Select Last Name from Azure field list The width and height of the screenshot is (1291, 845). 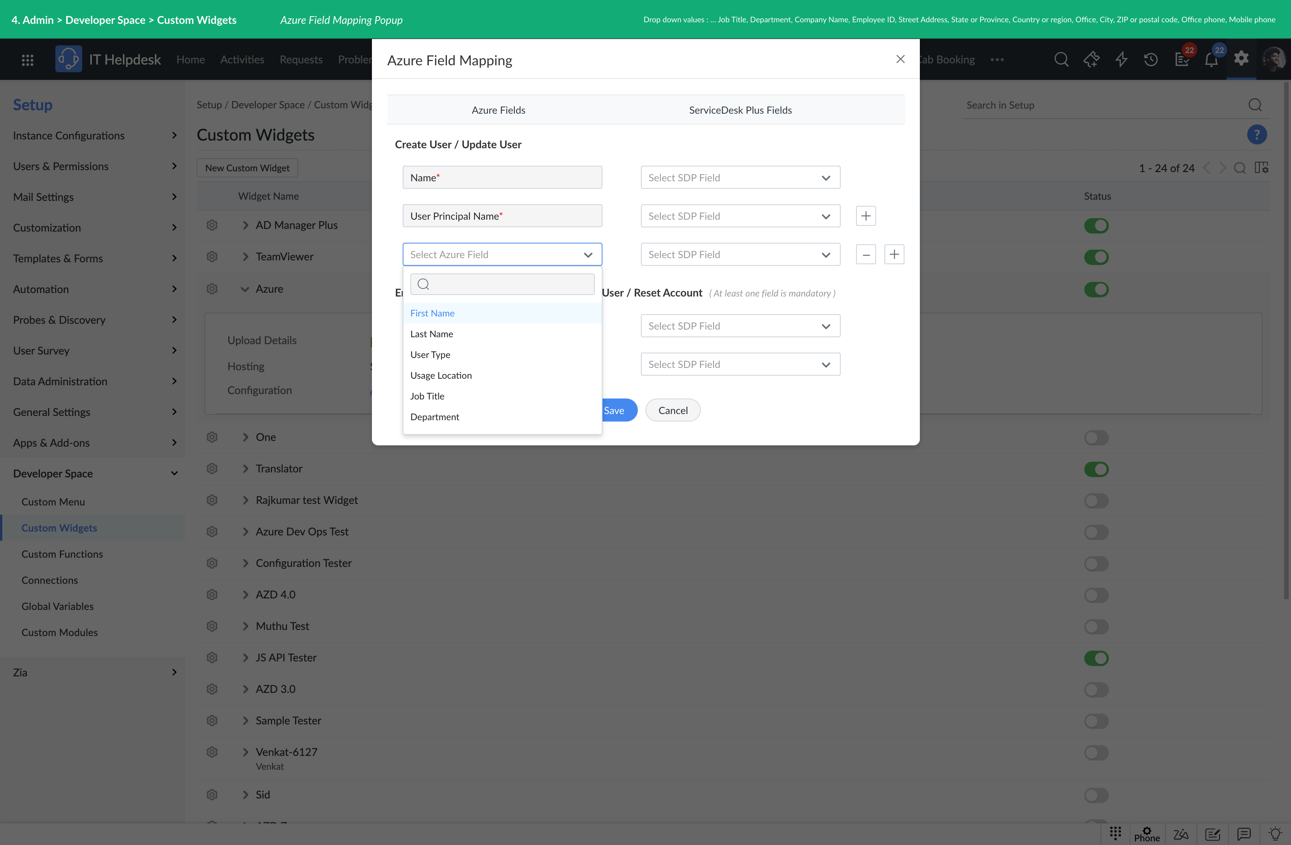[x=502, y=333]
